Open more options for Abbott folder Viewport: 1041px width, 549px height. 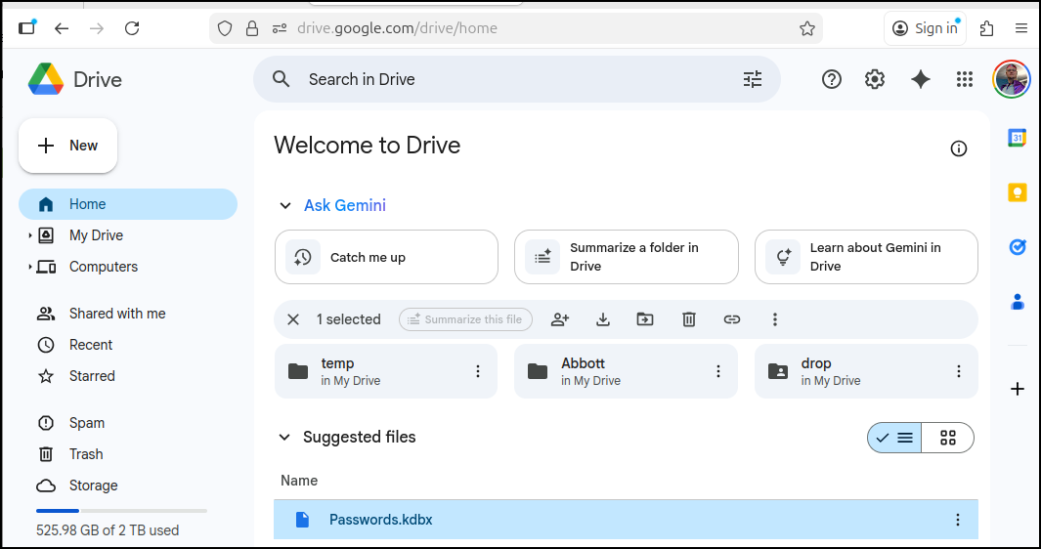tap(717, 372)
